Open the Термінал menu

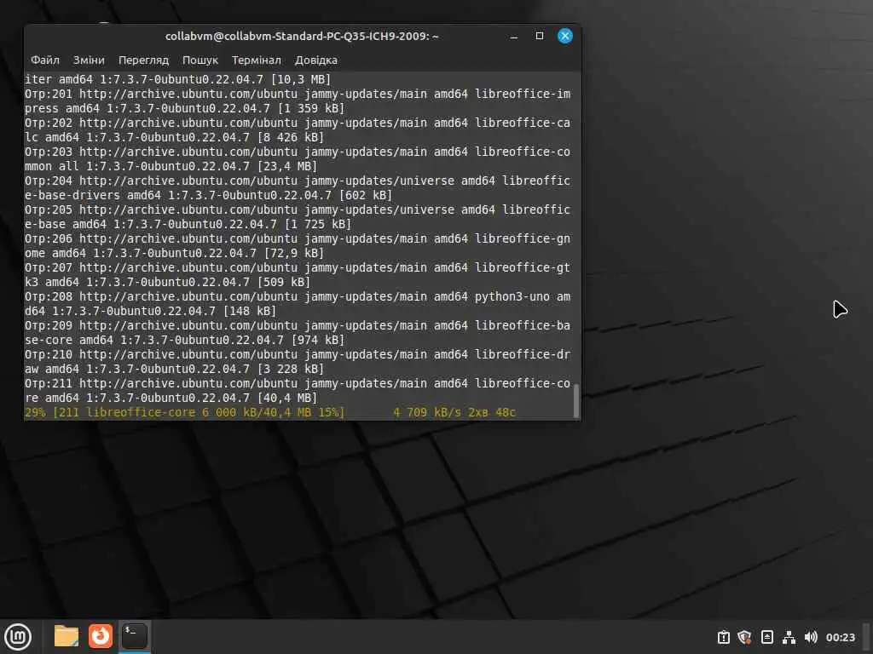[256, 60]
